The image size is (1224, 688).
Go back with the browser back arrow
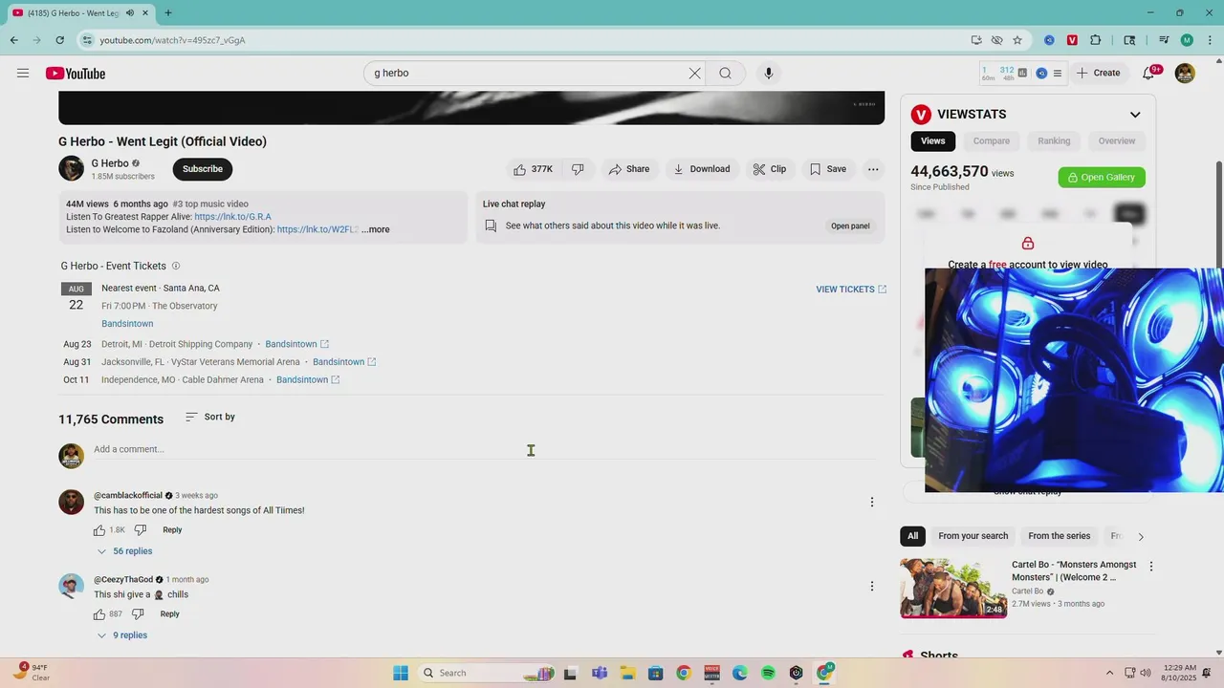[13, 40]
